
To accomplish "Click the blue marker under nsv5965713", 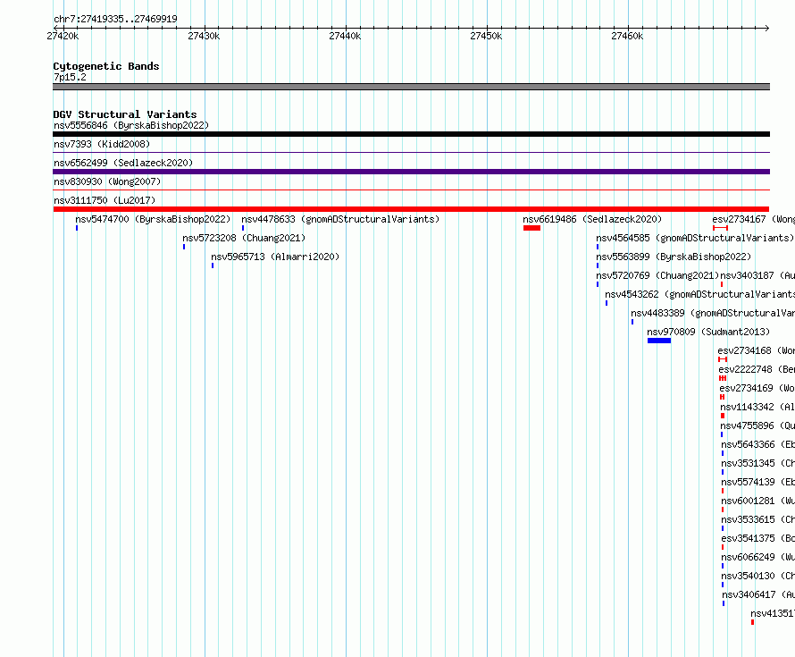I will coord(213,265).
